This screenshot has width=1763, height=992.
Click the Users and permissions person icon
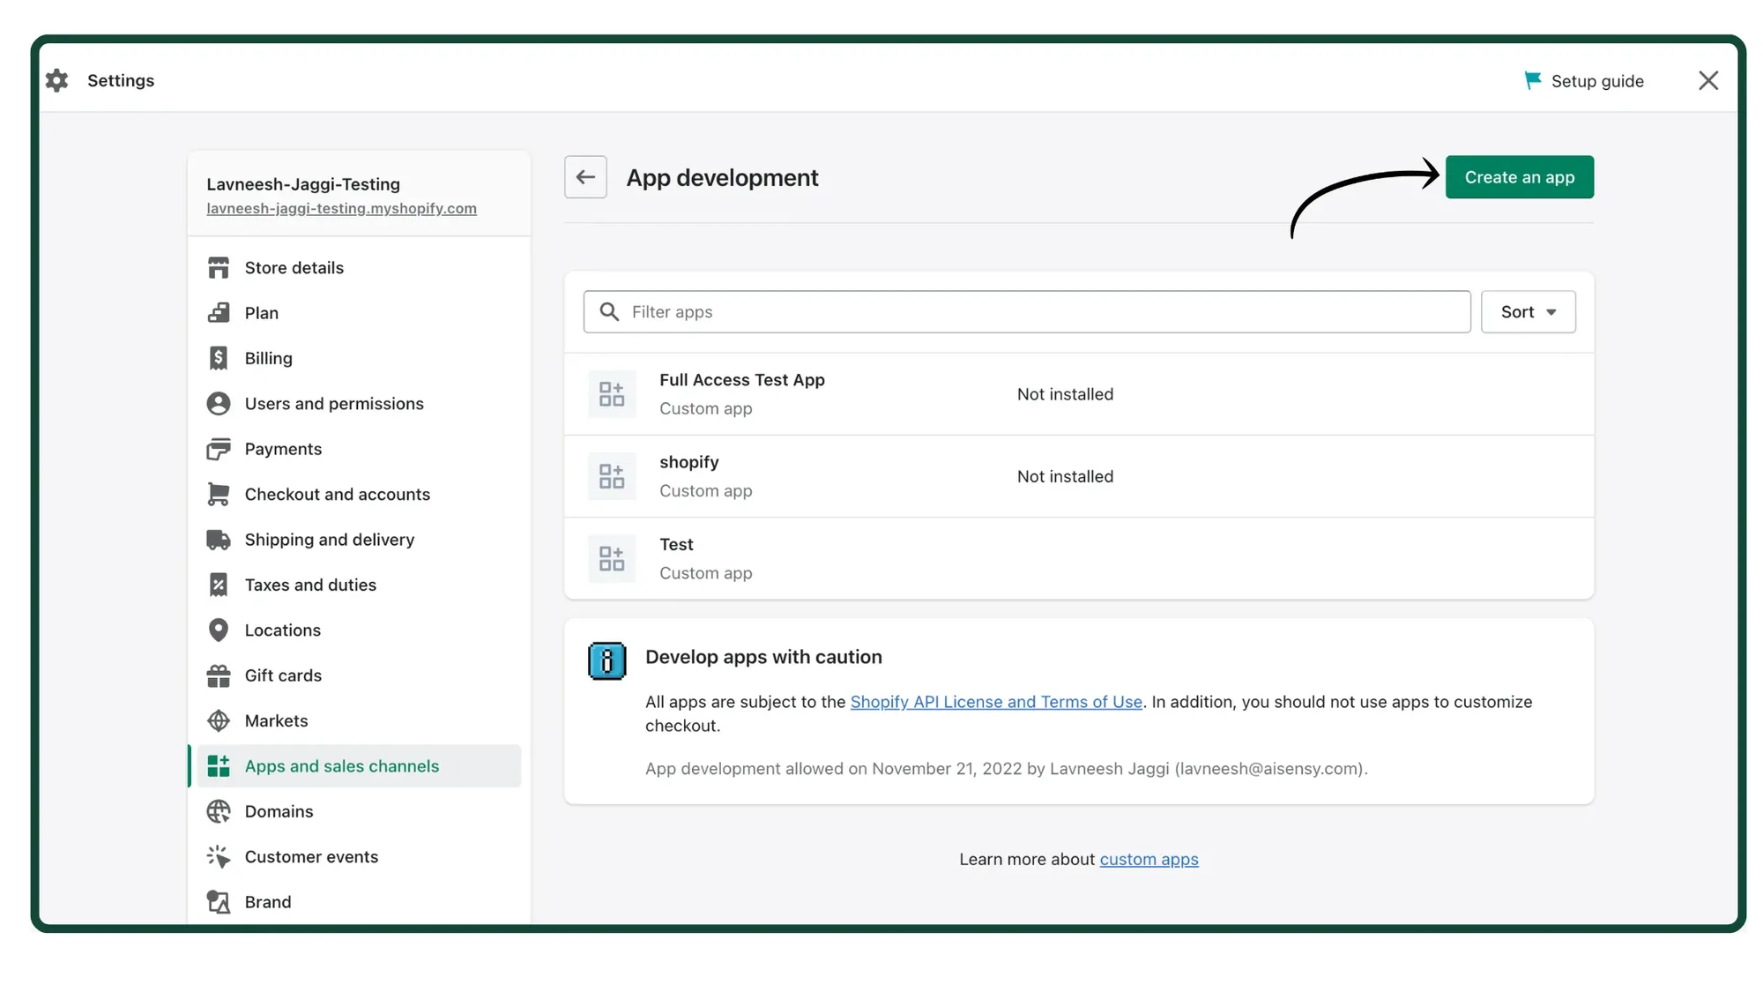219,403
